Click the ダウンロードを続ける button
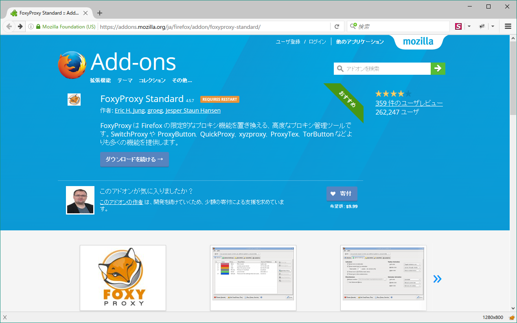Image resolution: width=517 pixels, height=323 pixels. coord(134,159)
